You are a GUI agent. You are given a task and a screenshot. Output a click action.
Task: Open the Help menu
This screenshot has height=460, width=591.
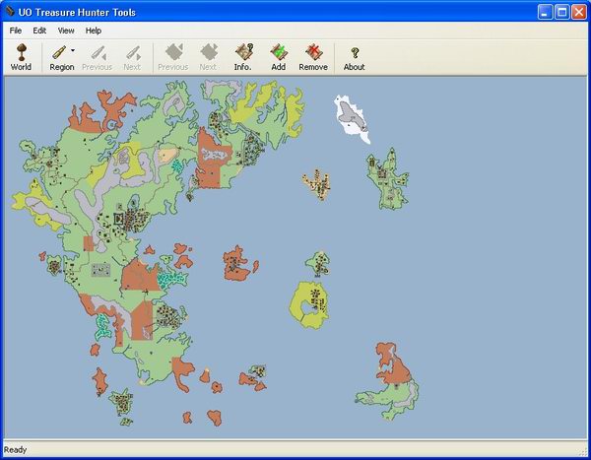[x=94, y=31]
